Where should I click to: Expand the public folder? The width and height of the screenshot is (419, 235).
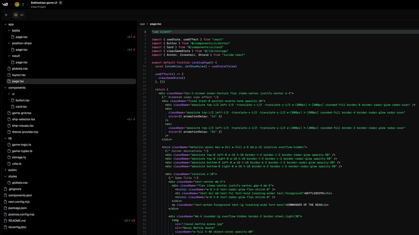pyautogui.click(x=5, y=170)
